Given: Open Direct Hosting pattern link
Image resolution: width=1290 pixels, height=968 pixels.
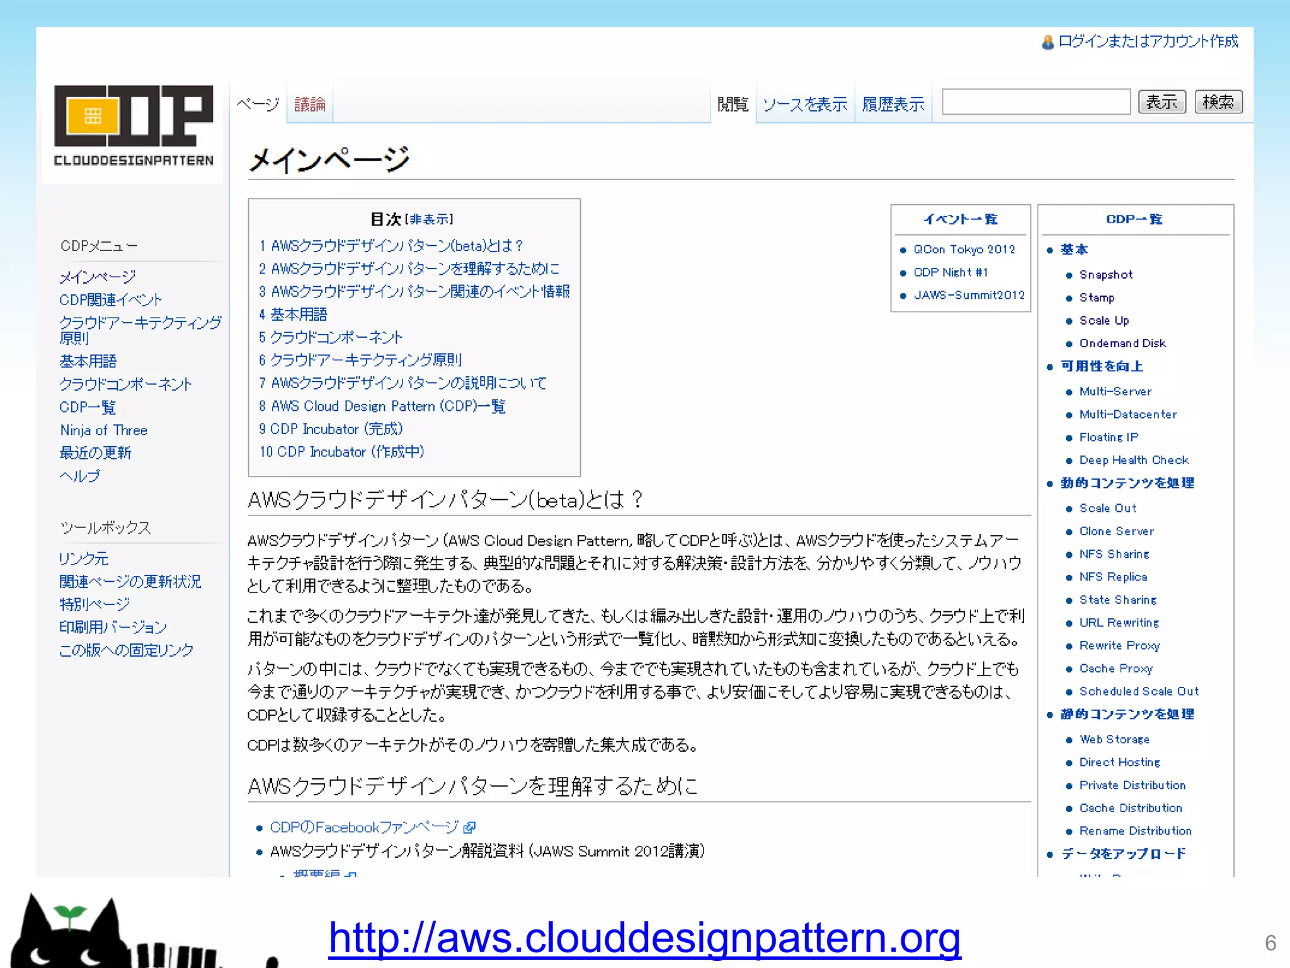Looking at the screenshot, I should click(1120, 763).
